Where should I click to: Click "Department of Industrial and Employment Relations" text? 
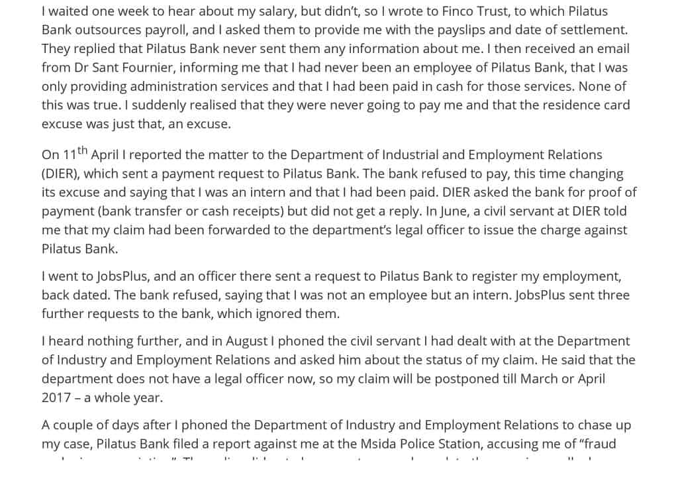coord(446,155)
